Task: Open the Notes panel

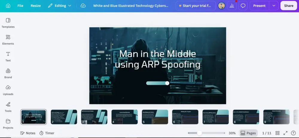Action: 28,133
